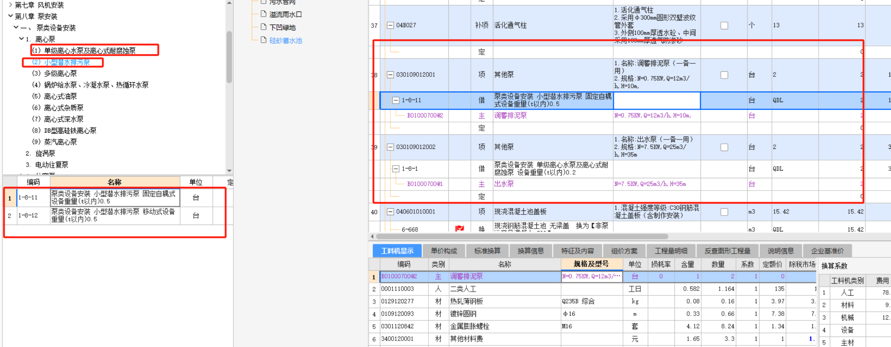891x347 pixels.
Task: Click the red flag icon on row 6-668
Action: tap(460, 229)
